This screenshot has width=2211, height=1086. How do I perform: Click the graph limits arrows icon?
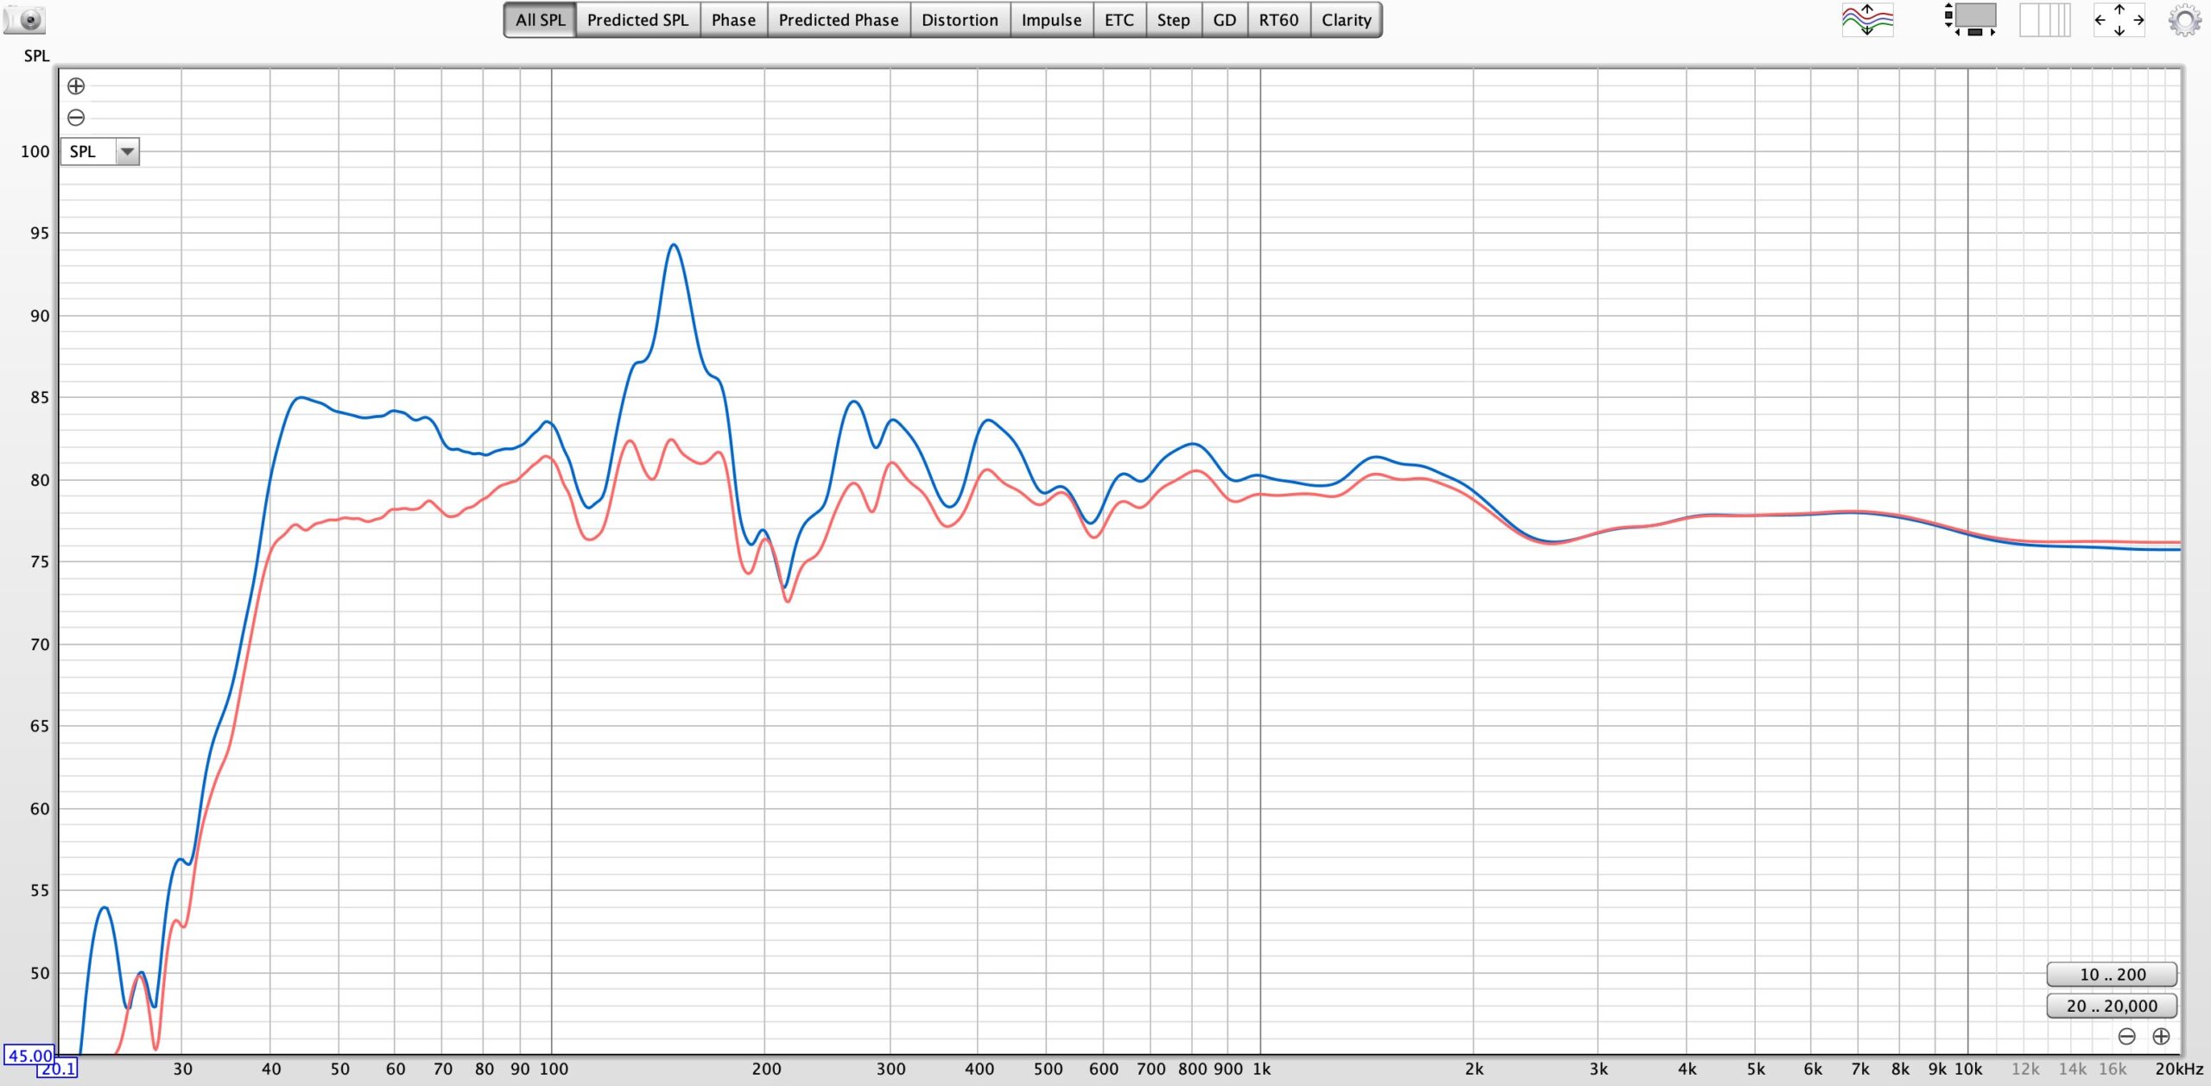[x=2119, y=19]
